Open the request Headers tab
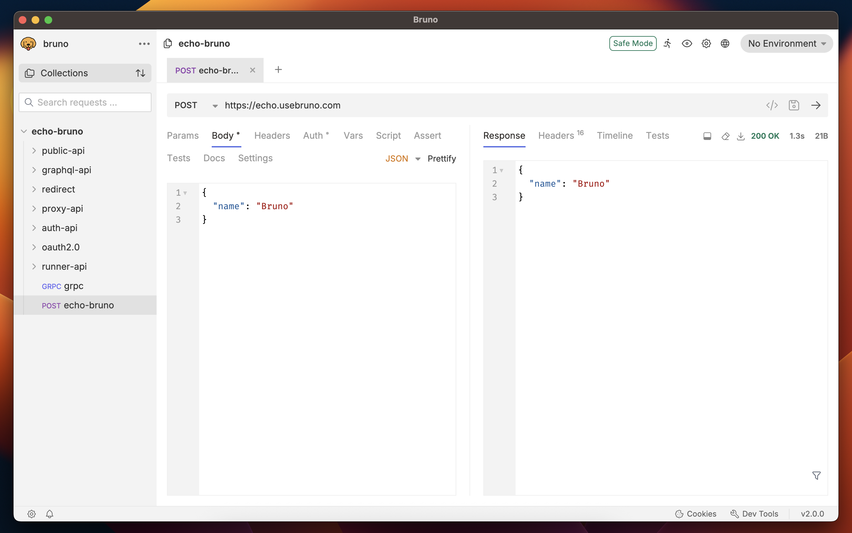This screenshot has height=533, width=852. click(x=272, y=136)
